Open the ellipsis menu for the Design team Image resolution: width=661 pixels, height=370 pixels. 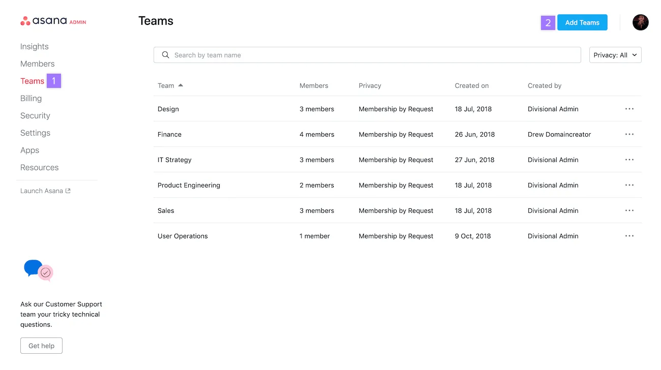click(x=629, y=108)
